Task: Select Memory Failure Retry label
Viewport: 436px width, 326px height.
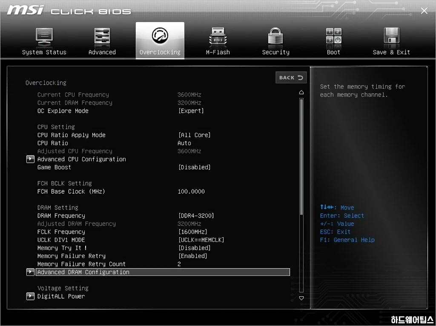Action: pyautogui.click(x=72, y=256)
